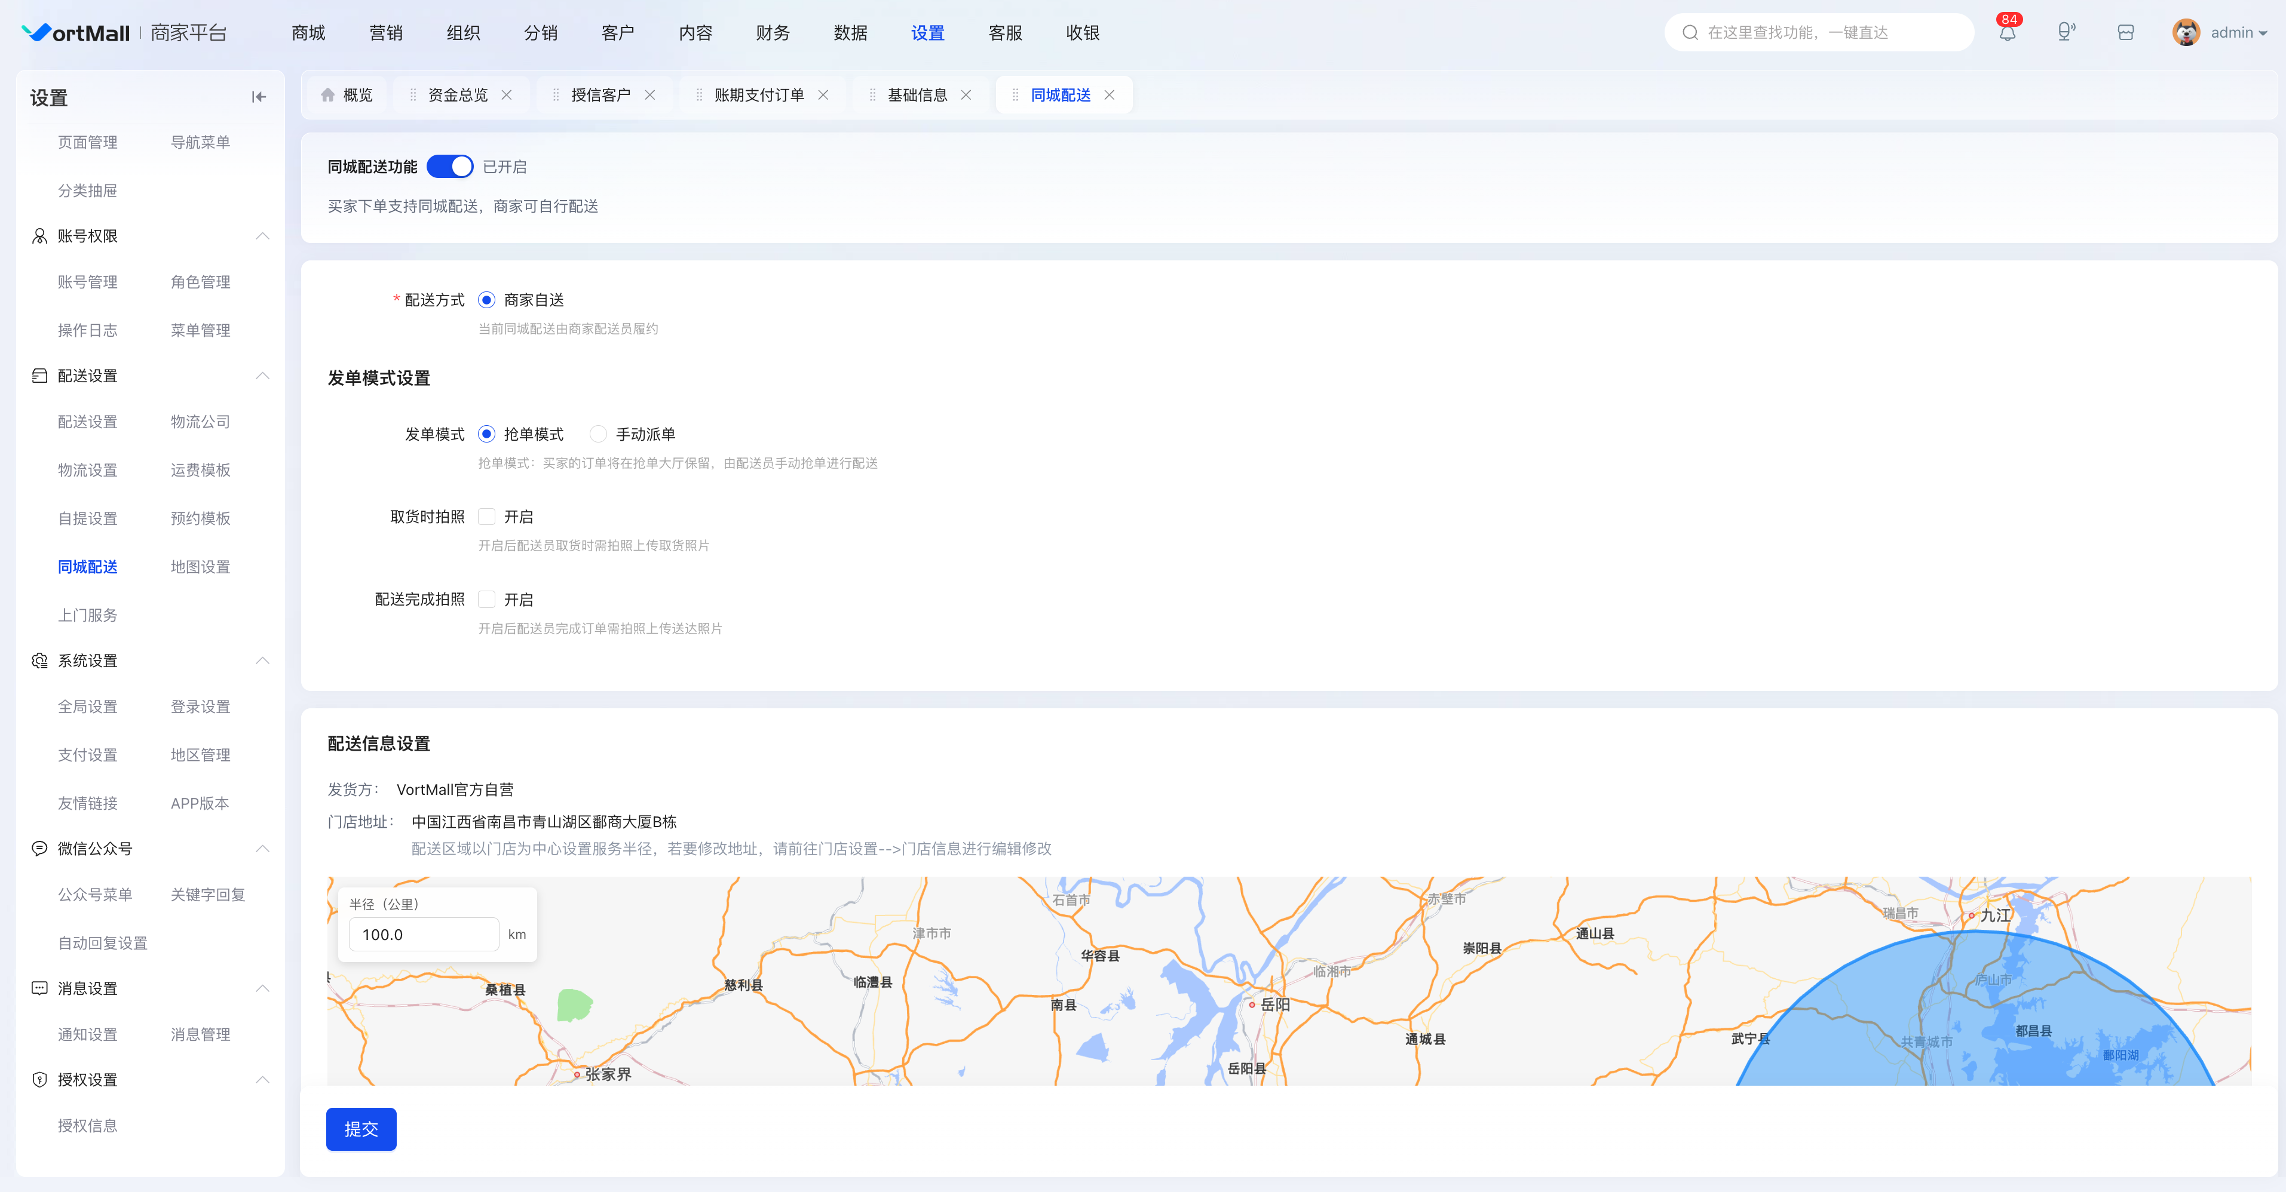This screenshot has width=2286, height=1192.
Task: Click the home icon on 概览 tab
Action: point(327,95)
